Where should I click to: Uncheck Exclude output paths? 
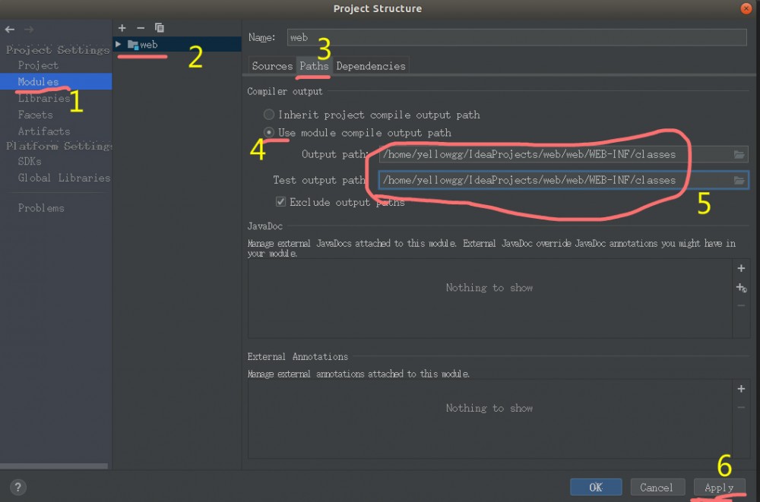[280, 202]
